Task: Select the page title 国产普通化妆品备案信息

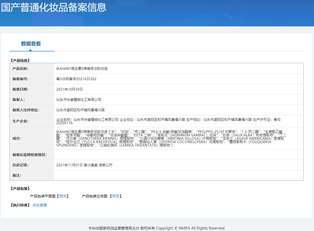Action: pyautogui.click(x=54, y=7)
